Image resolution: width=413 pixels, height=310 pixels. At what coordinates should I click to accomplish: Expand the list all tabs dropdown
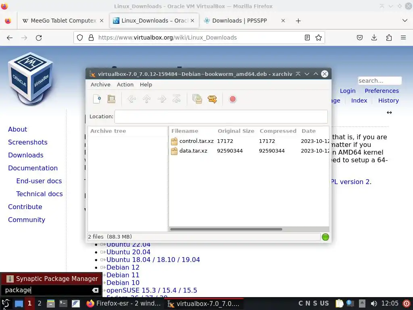coord(405,21)
